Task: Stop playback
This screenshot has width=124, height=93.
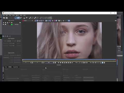Action: [x=64, y=63]
